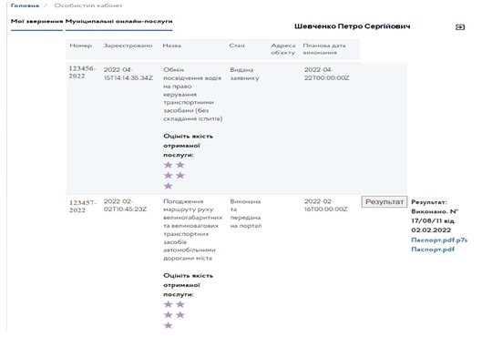Click user name Шевченко Петро Сергійович

pyautogui.click(x=352, y=26)
